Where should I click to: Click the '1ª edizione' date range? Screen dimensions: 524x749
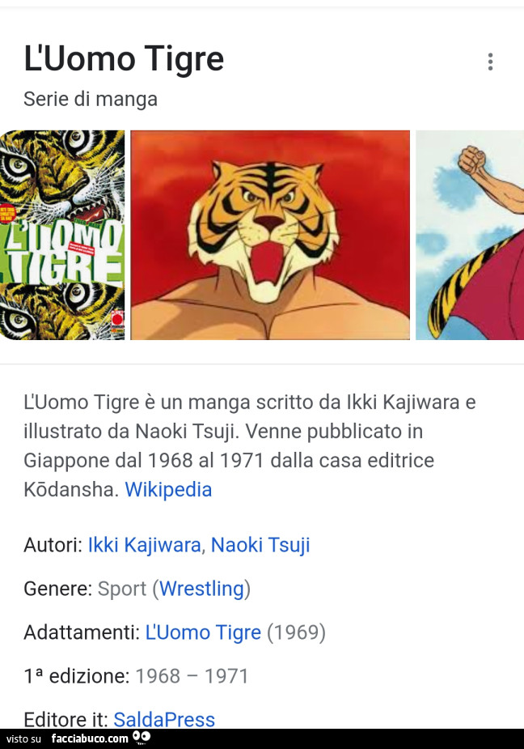pos(192,676)
